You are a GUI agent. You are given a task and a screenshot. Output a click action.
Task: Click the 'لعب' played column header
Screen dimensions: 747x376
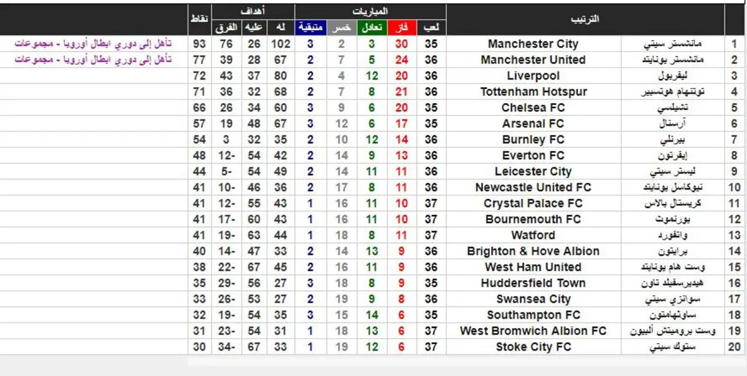pos(431,27)
